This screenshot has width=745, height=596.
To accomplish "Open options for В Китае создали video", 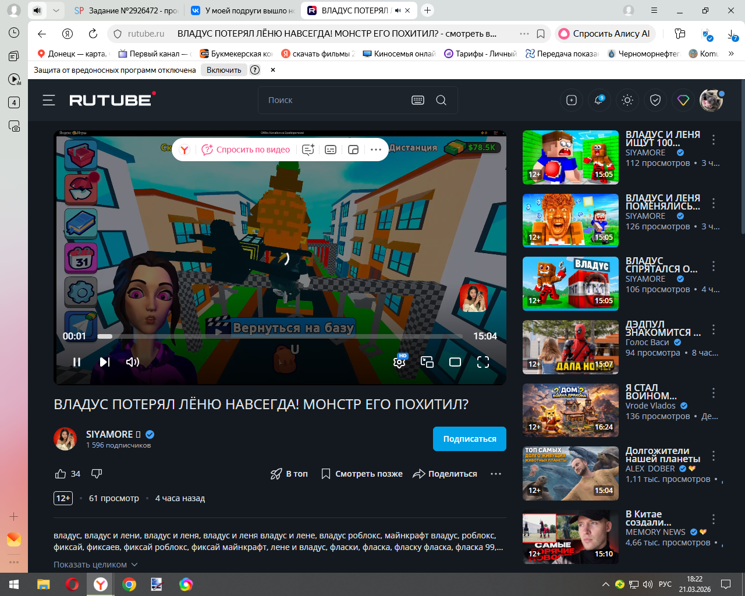I will pyautogui.click(x=714, y=519).
